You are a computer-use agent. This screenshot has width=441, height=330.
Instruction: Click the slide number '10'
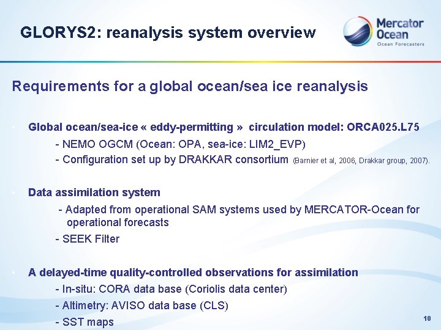coord(427,318)
